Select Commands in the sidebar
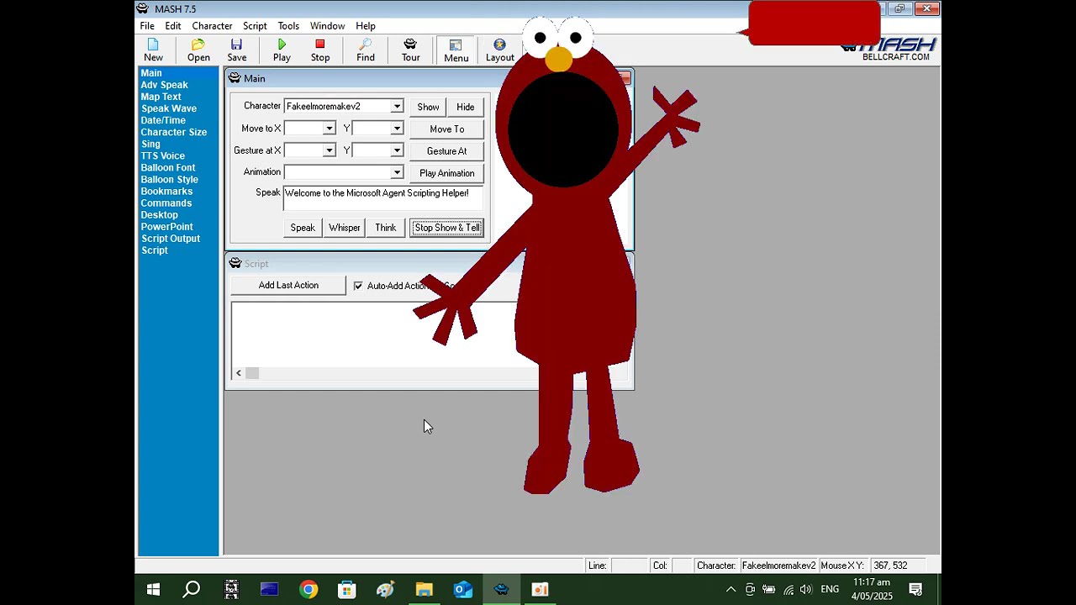This screenshot has width=1076, height=605. pos(166,203)
